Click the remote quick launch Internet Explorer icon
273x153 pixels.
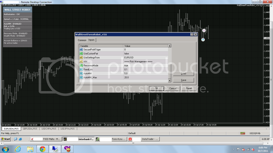click(x=20, y=139)
